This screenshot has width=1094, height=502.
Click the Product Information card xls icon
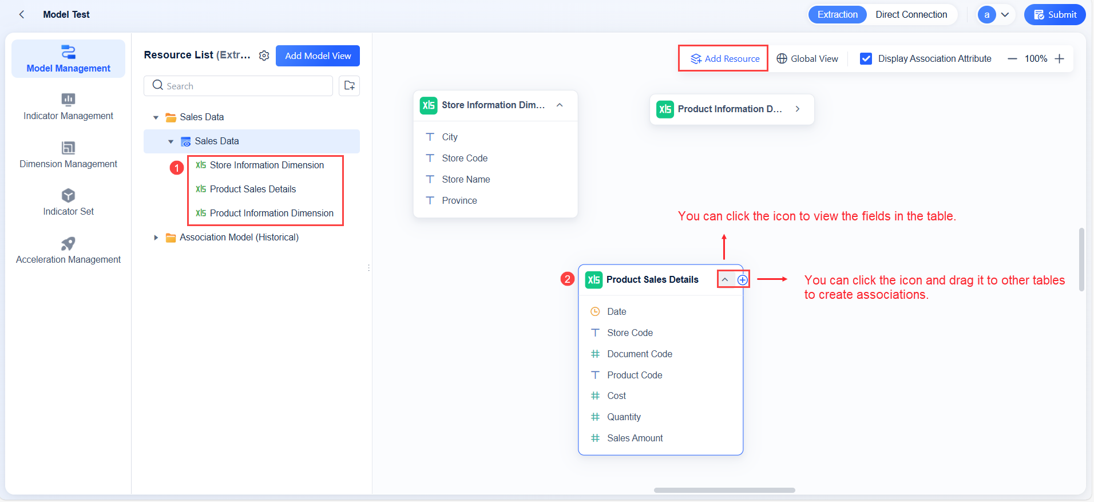(665, 109)
